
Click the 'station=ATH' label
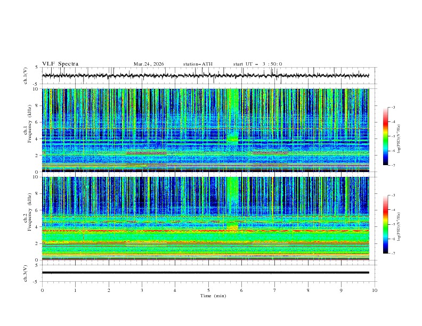tap(198, 64)
